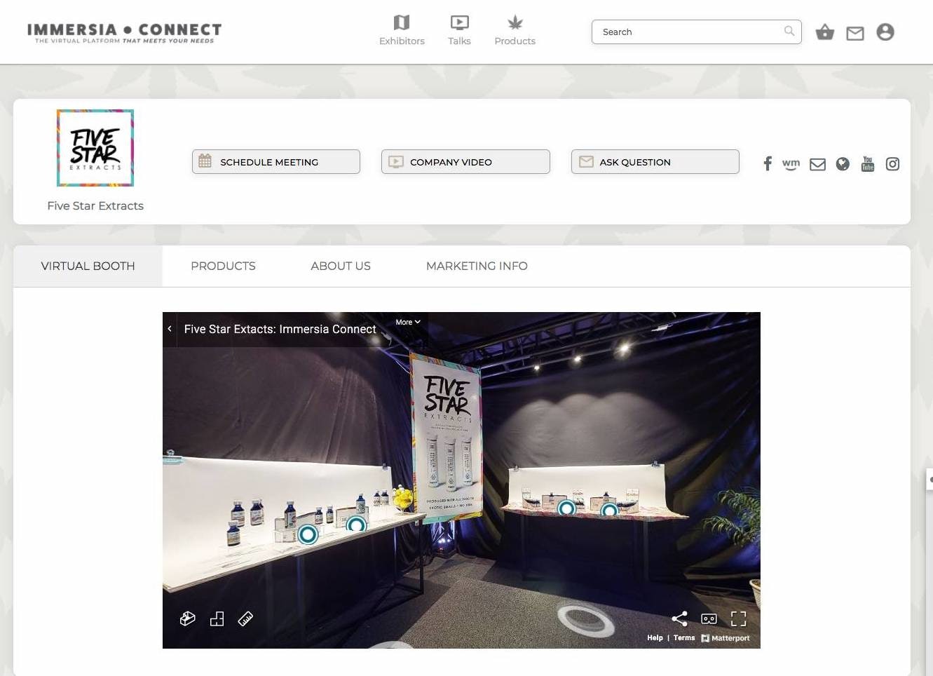
Task: Expand tour to fullscreen
Action: coord(738,618)
